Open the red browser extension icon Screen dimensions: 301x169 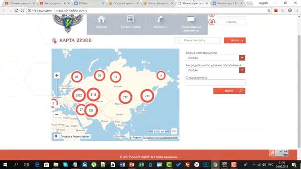click(x=276, y=10)
